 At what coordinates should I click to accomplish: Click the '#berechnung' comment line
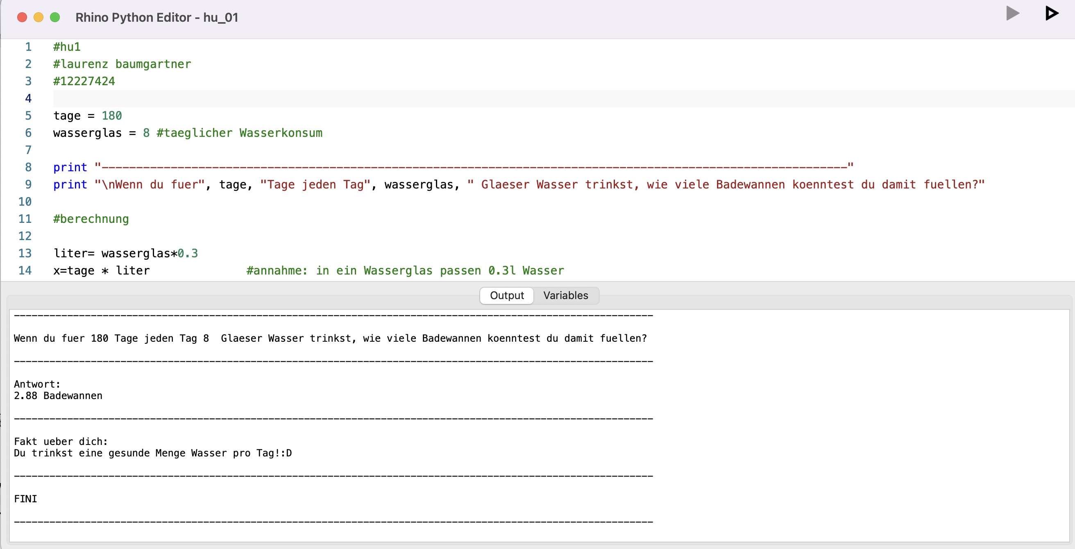click(91, 218)
